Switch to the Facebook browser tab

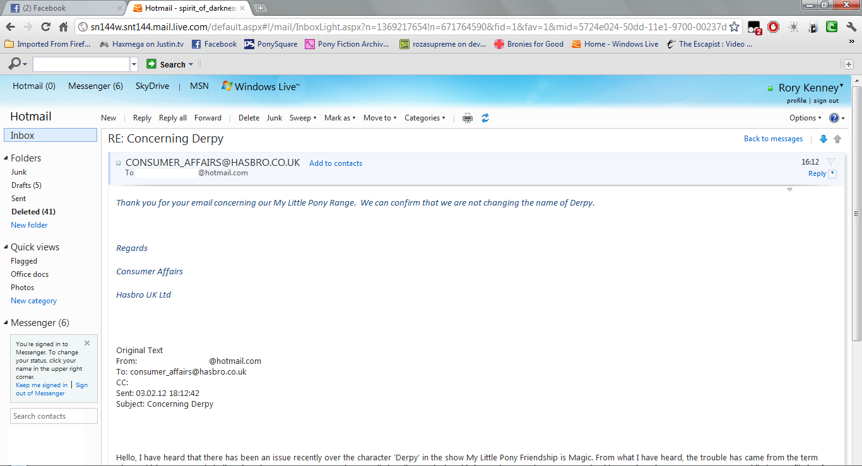point(63,8)
